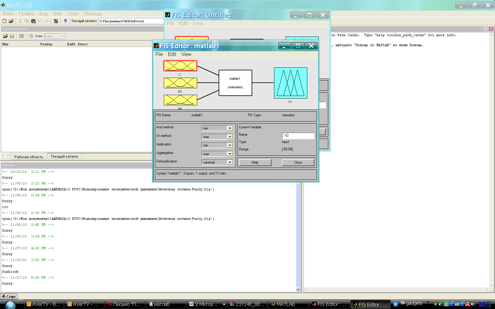Switch to the Рабочая область tab
This screenshot has height=309, width=495.
29,157
